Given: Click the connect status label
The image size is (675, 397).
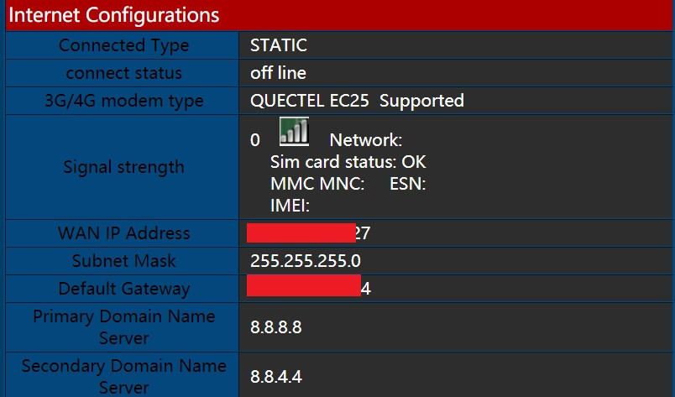Looking at the screenshot, I should (x=124, y=73).
